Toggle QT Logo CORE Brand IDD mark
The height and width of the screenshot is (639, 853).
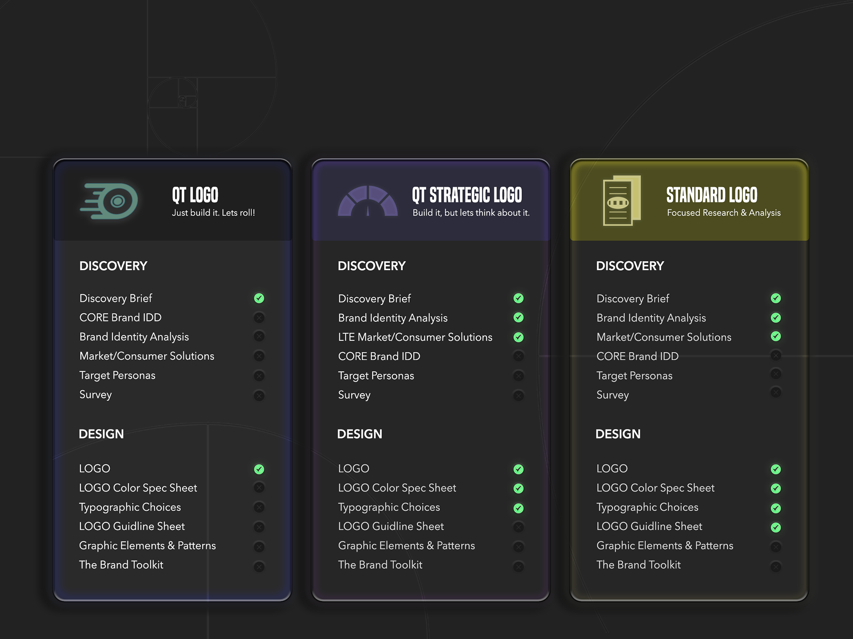[x=259, y=318]
